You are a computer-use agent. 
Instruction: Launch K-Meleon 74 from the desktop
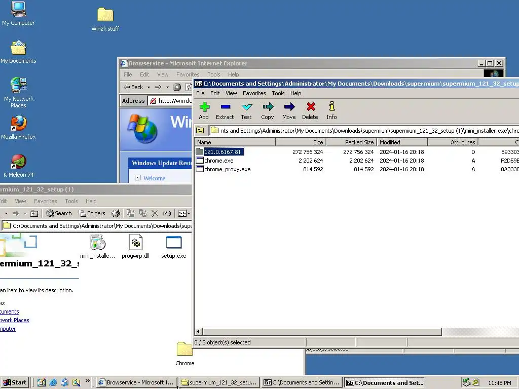pos(19,166)
